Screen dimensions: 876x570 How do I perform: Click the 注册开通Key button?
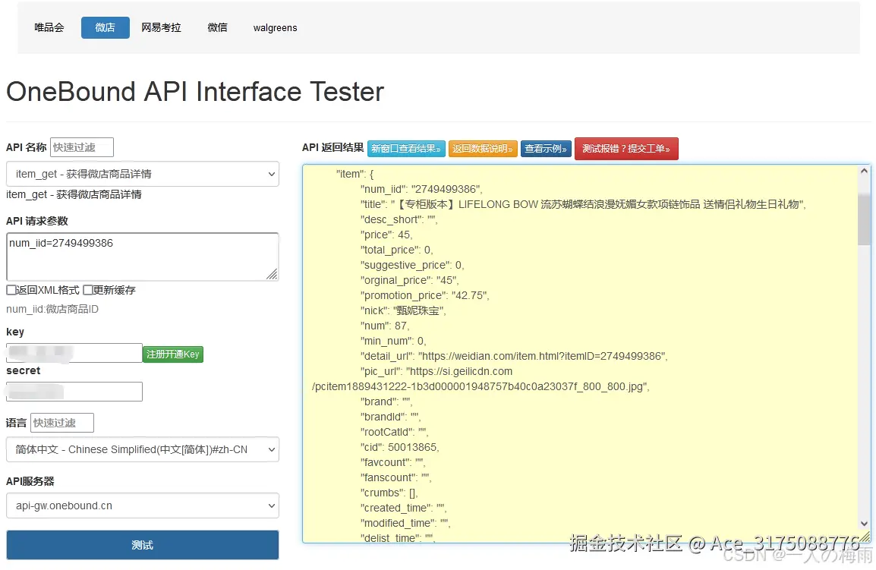click(x=173, y=354)
